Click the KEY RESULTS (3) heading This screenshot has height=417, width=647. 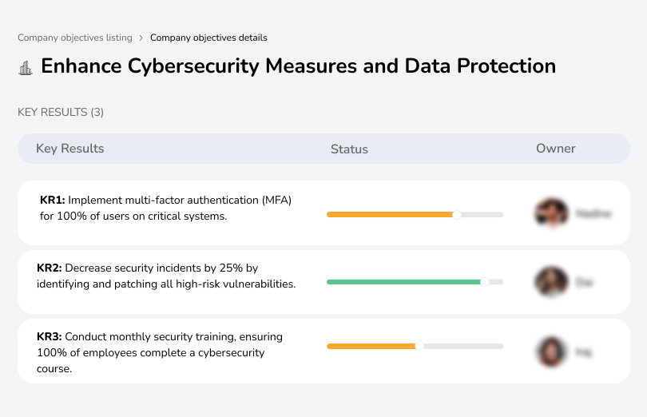[61, 113]
